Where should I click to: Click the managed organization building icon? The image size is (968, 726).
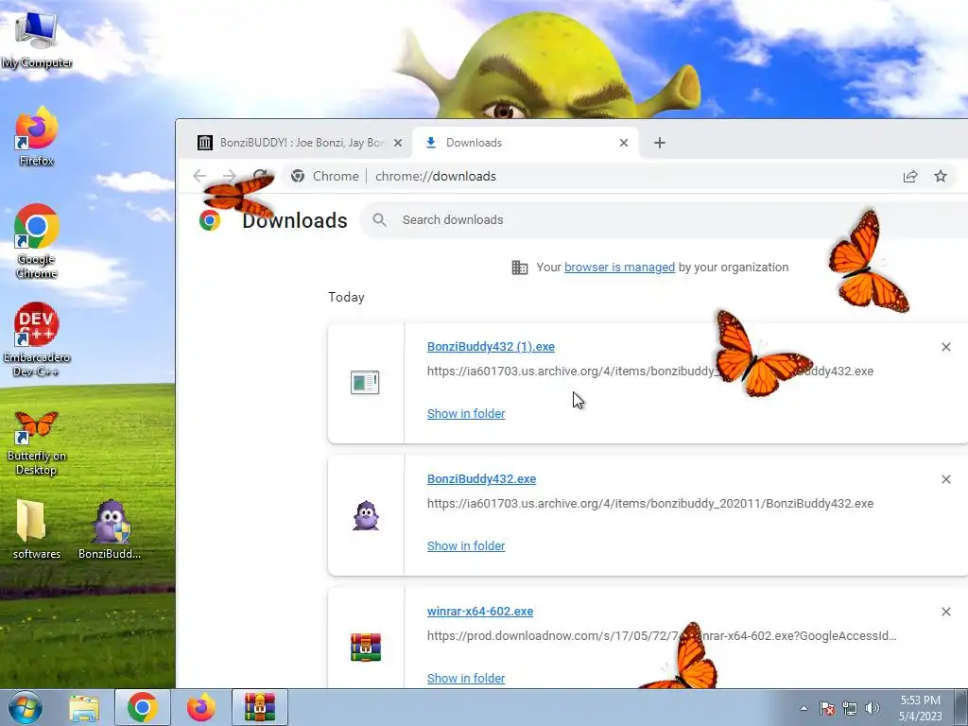(x=520, y=268)
